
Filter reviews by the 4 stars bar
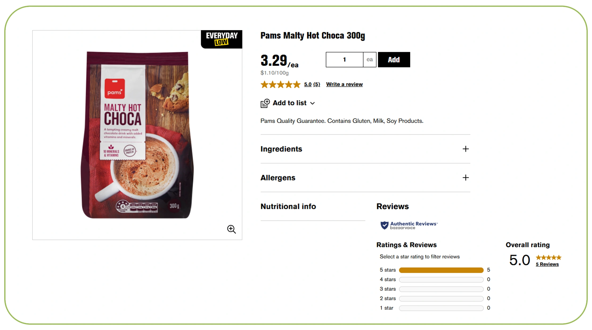(x=441, y=280)
